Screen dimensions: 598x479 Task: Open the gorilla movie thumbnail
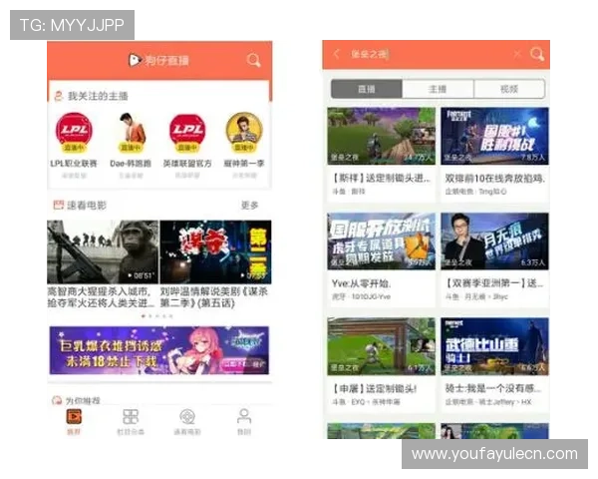pos(103,251)
